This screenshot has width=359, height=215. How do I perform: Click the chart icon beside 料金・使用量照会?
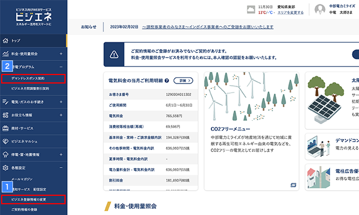[x=6, y=54]
